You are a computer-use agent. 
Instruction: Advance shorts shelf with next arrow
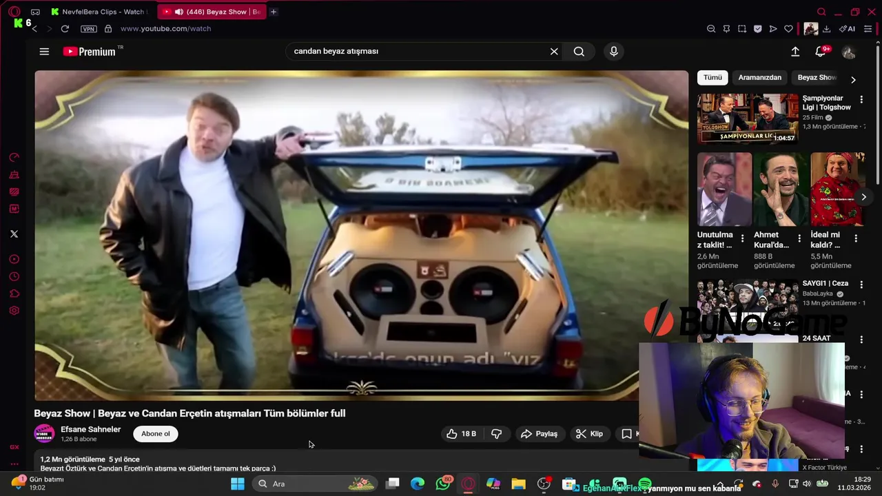tap(863, 197)
